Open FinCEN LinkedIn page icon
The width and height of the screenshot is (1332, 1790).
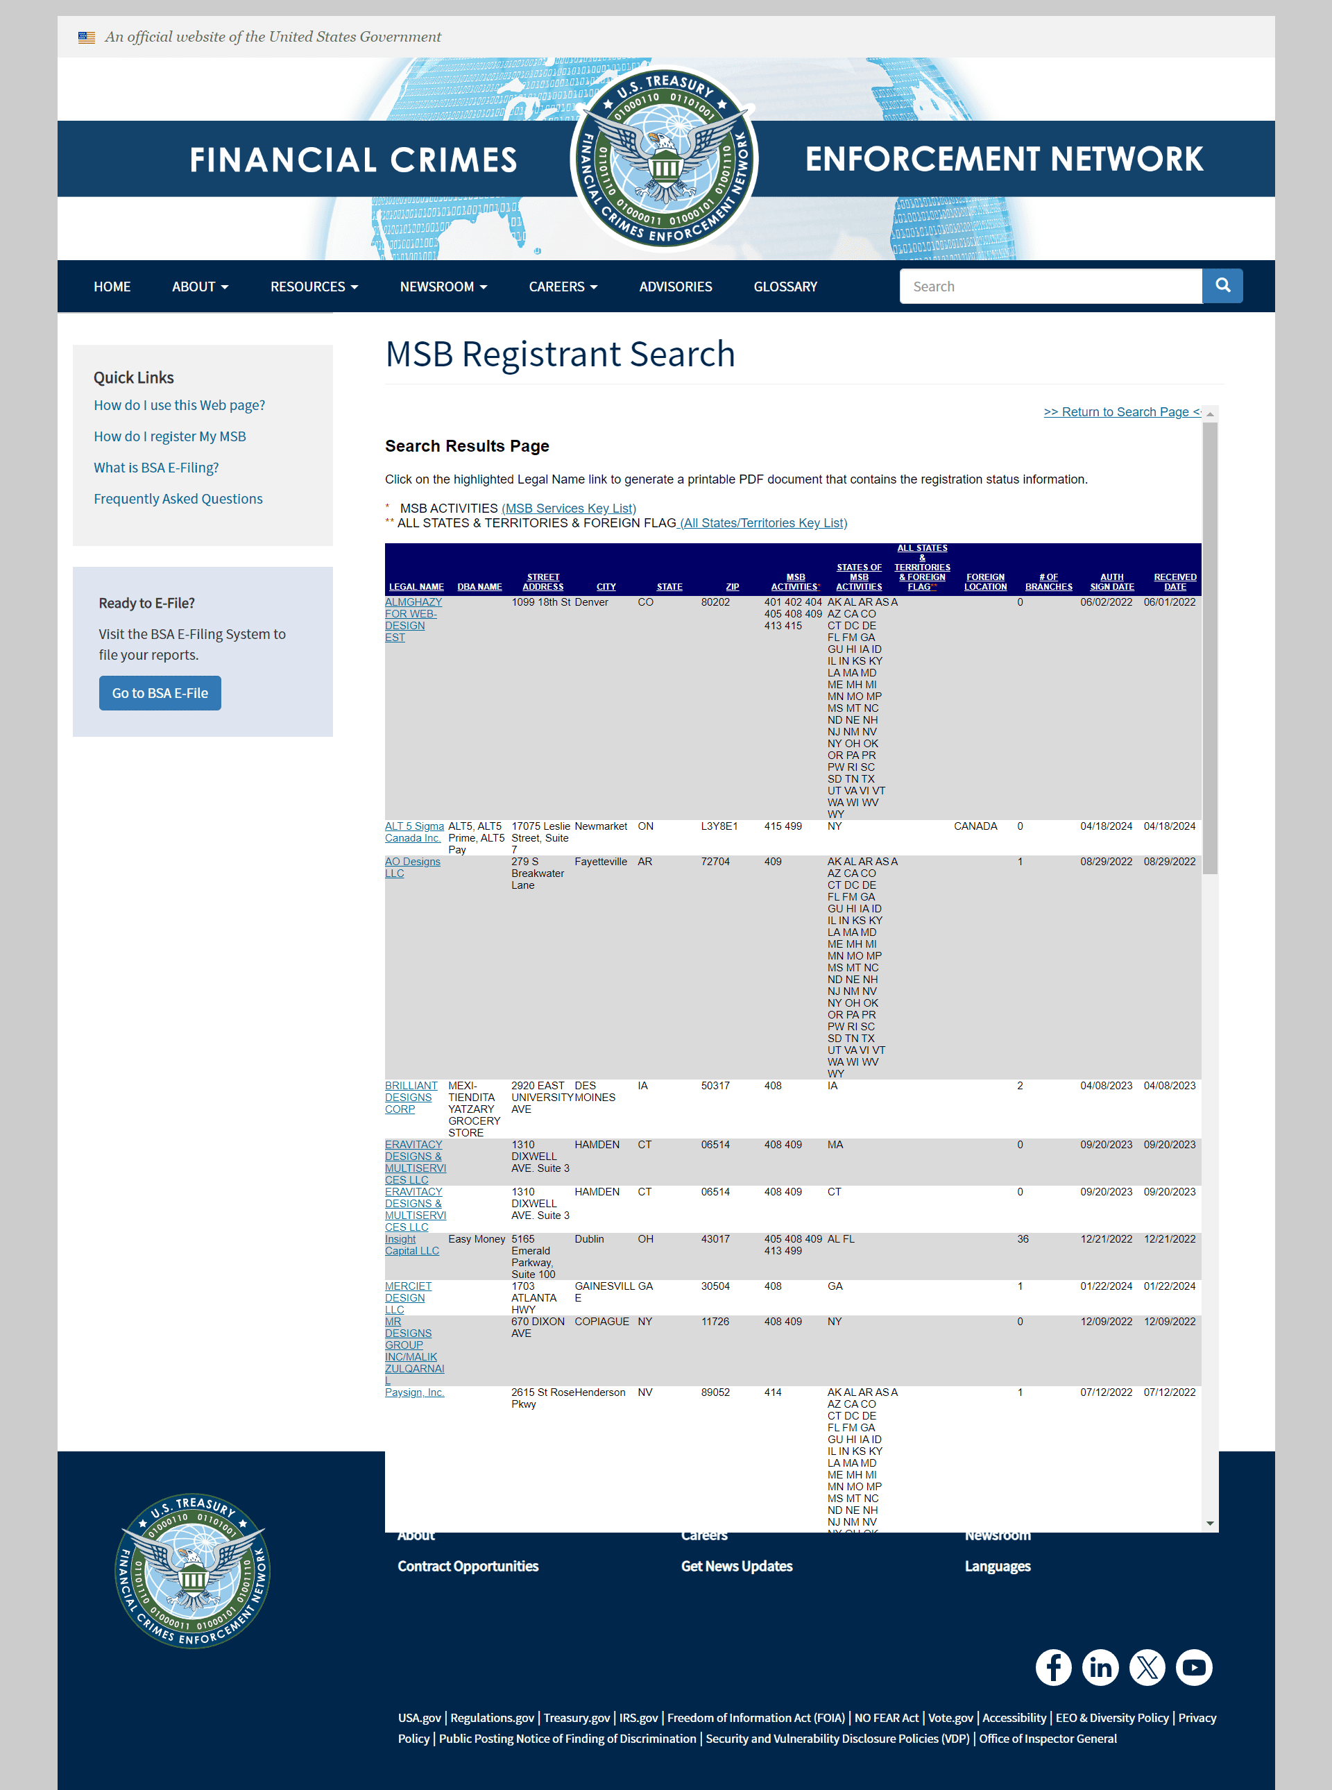coord(1100,1667)
